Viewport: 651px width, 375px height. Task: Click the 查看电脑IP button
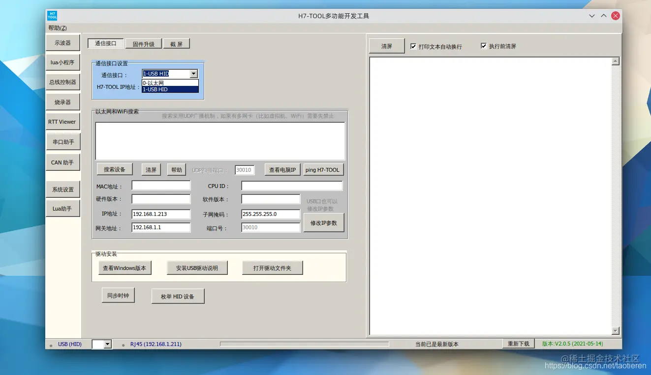282,169
